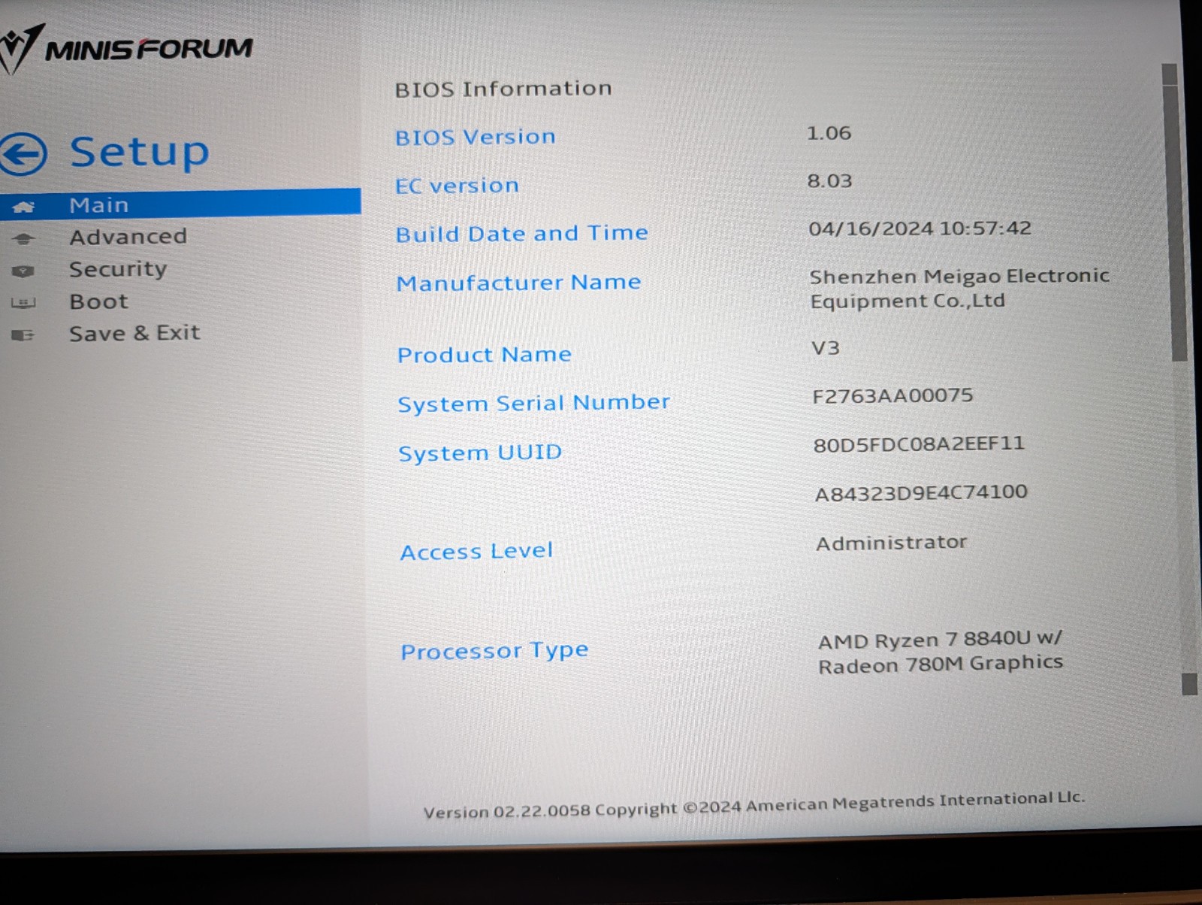This screenshot has height=905, width=1202.
Task: Select the EC version label
Action: [x=458, y=186]
